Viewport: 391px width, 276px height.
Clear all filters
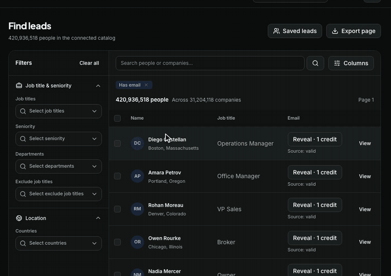[x=89, y=63]
